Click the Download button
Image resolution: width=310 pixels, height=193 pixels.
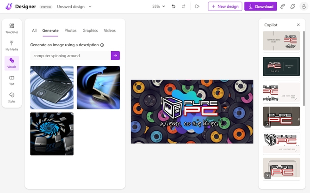[x=260, y=6]
